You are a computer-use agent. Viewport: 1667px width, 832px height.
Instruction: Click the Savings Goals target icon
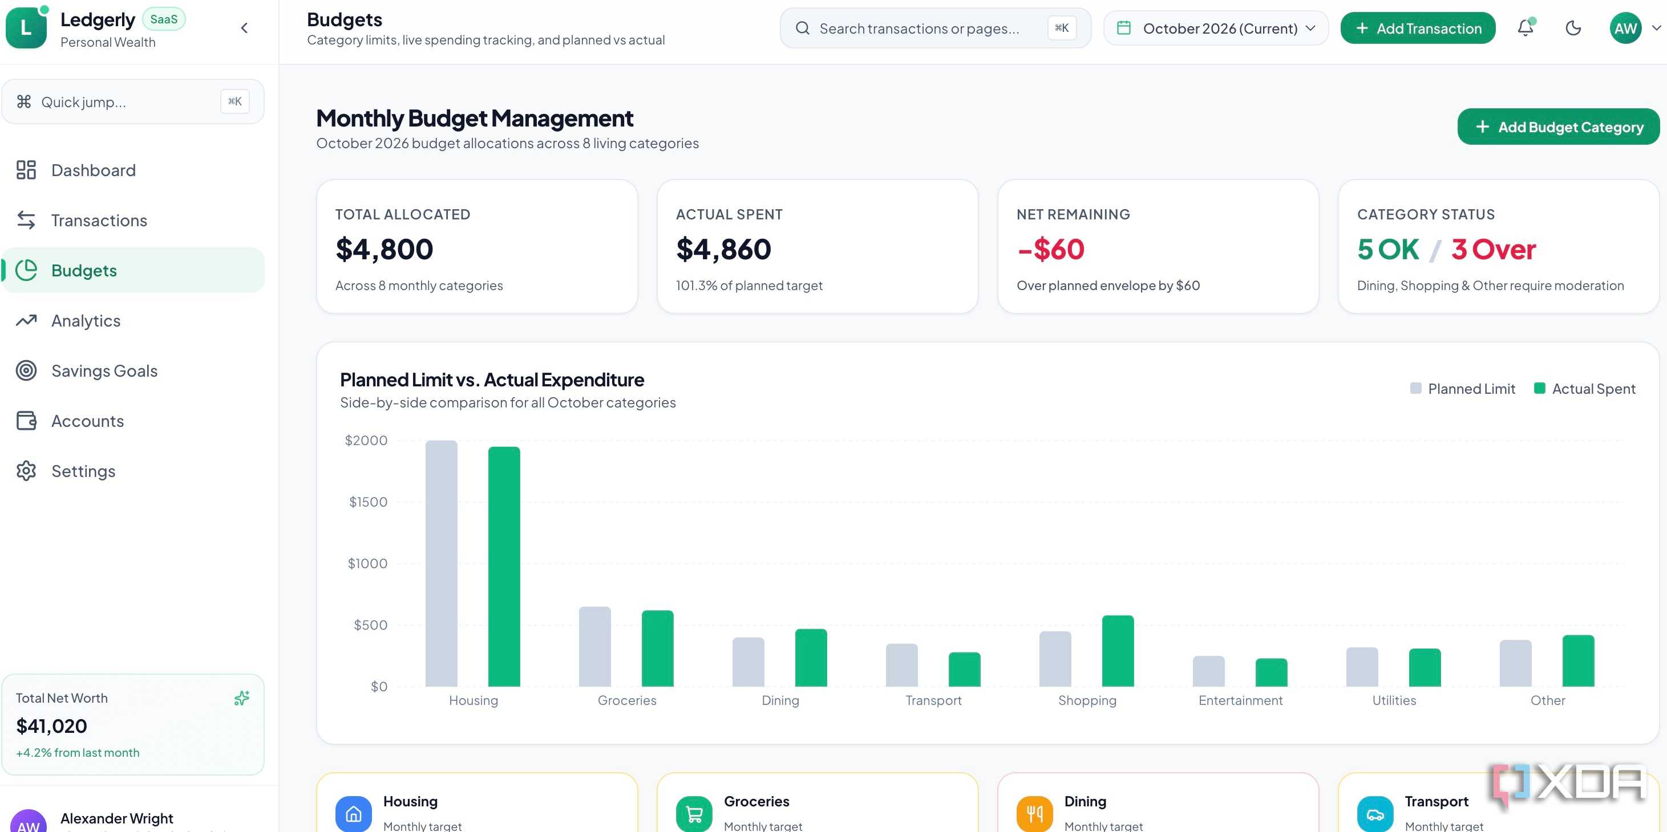(x=26, y=370)
